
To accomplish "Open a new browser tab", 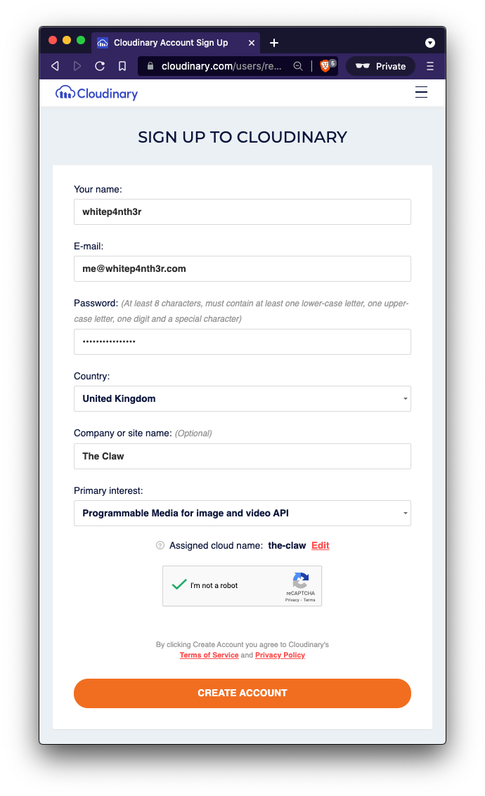I will [274, 42].
